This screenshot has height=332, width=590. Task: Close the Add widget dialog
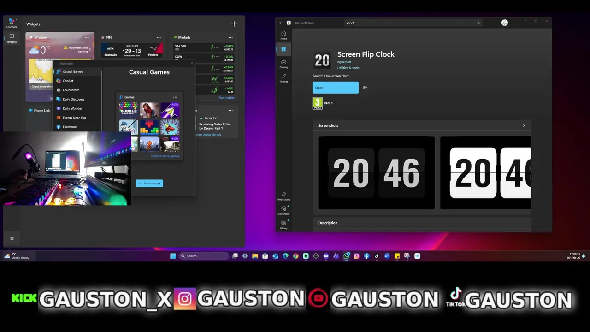pyautogui.click(x=192, y=64)
